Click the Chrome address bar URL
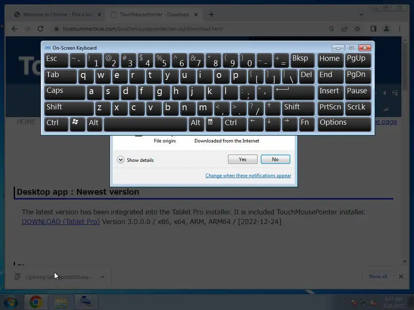The width and height of the screenshot is (414, 310). pyautogui.click(x=143, y=29)
